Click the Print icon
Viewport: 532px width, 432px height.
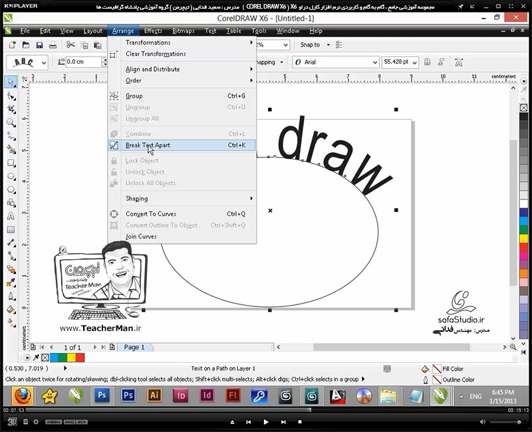click(x=53, y=45)
